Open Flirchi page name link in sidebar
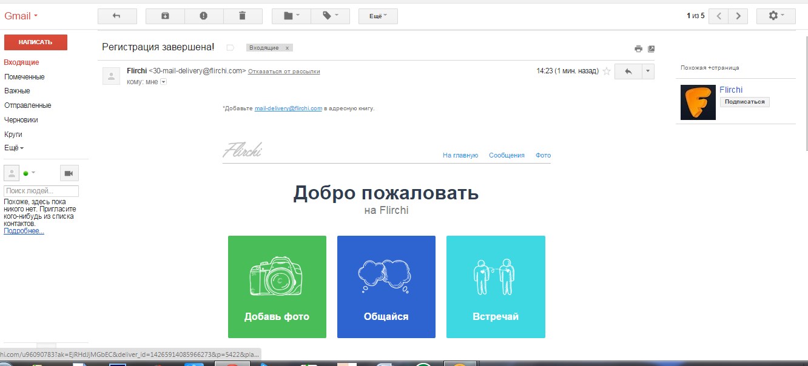 pos(731,90)
